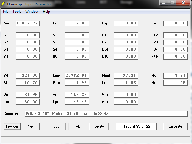This screenshot has height=144, width=192.
Task: Focus the Re field with 3.34
Action: tap(175, 76)
